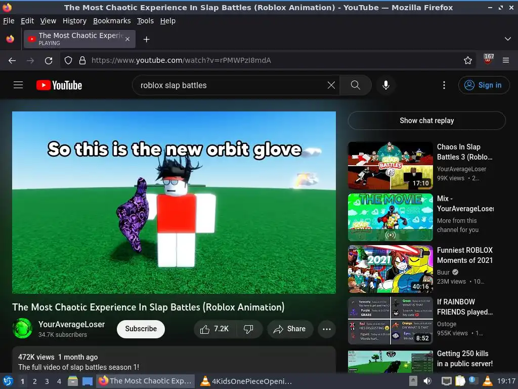Go back with Firefox back arrow

12,61
